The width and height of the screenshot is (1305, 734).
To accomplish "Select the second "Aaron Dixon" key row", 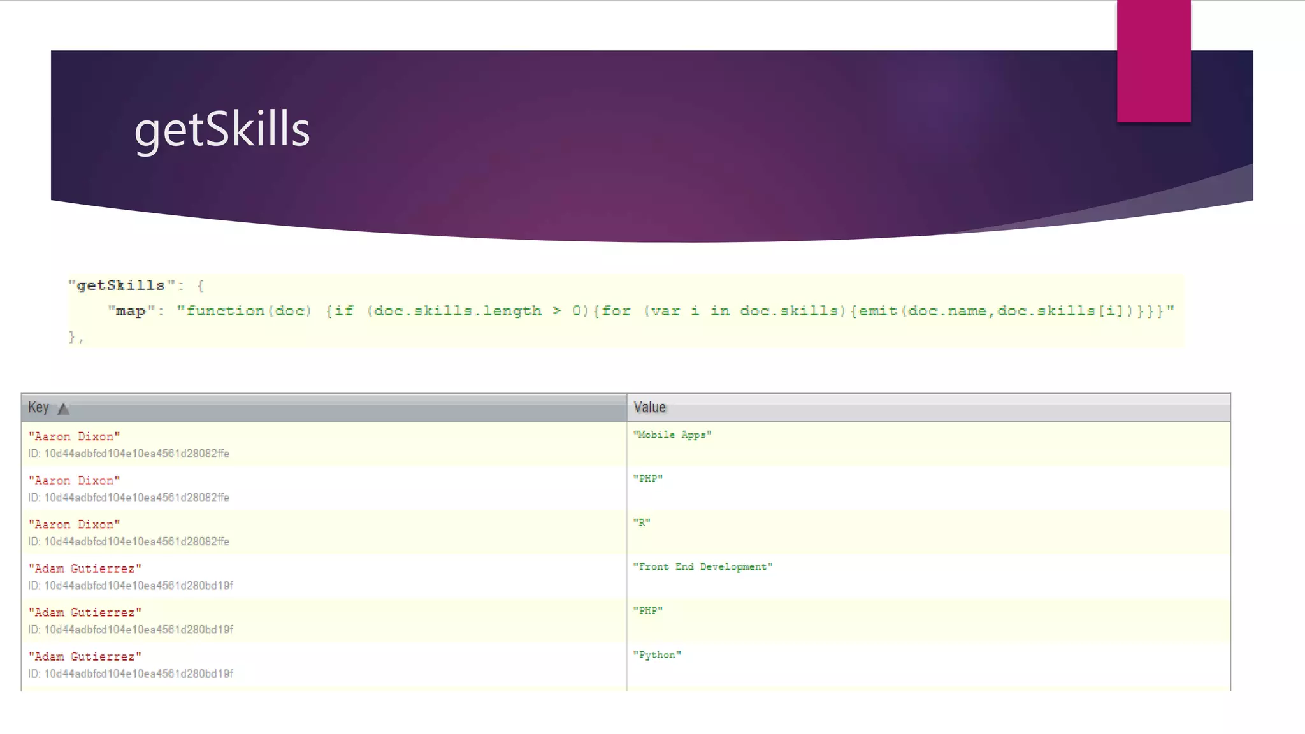I will point(74,480).
